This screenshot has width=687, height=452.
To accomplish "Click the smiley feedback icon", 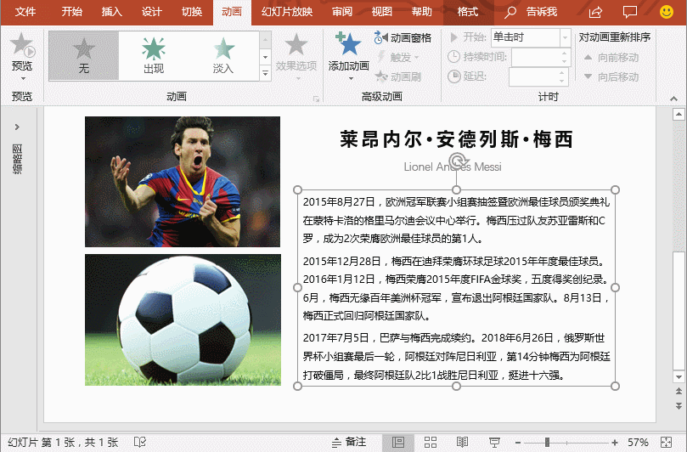I will (667, 12).
